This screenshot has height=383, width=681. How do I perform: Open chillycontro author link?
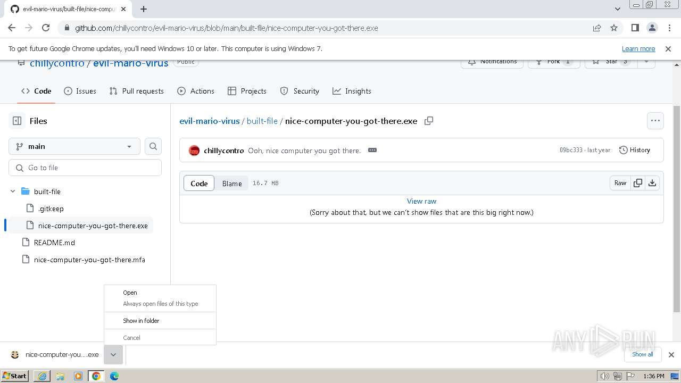click(224, 151)
